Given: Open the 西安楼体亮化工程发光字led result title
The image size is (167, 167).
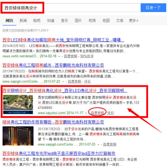Looking at the screenshot, I should (59, 153).
